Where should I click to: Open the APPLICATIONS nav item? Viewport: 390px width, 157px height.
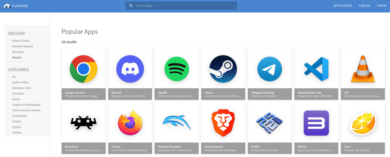click(343, 6)
